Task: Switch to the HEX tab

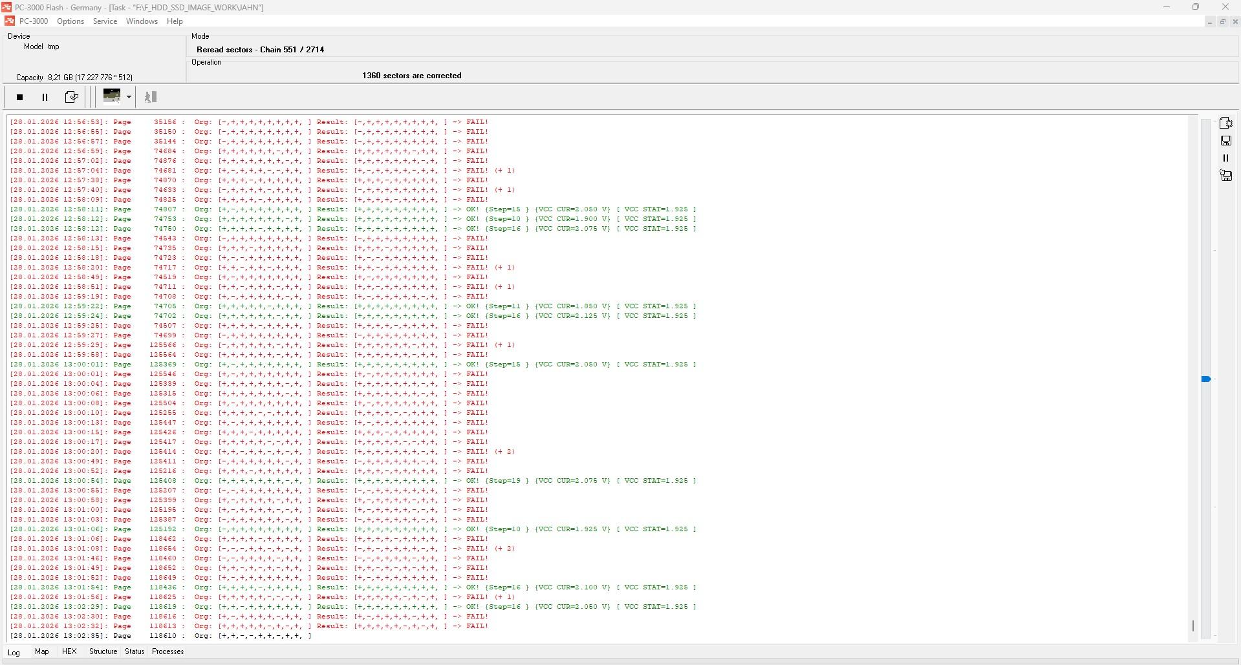Action: (69, 652)
